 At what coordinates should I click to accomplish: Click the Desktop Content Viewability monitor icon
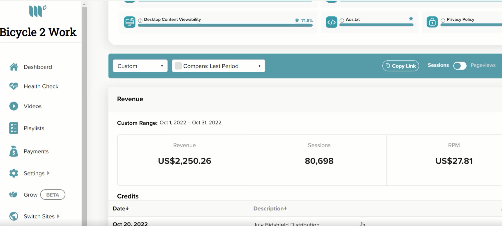pyautogui.click(x=130, y=22)
